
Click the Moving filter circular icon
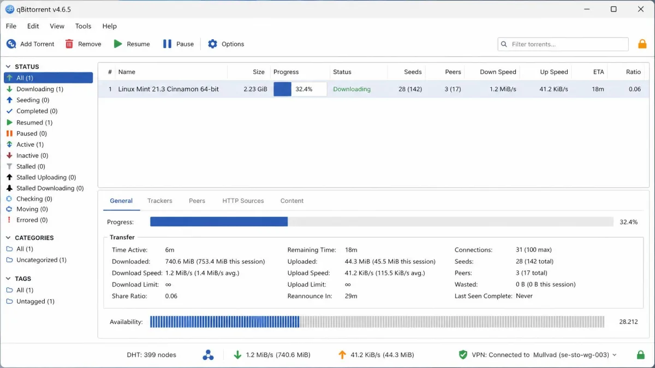[x=9, y=209]
